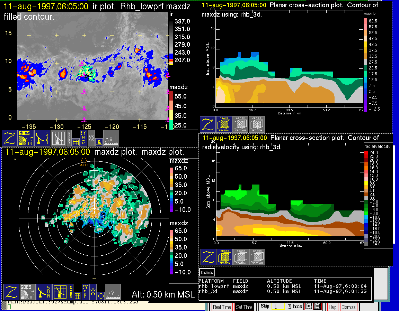Toggle the circle icon in maxdz plot toolbar

[x=101, y=296]
